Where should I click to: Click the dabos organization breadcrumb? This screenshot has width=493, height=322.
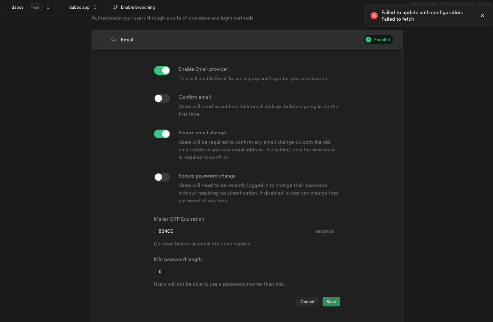(x=17, y=7)
